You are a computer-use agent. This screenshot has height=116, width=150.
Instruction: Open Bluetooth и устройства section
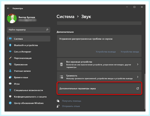click(28, 45)
